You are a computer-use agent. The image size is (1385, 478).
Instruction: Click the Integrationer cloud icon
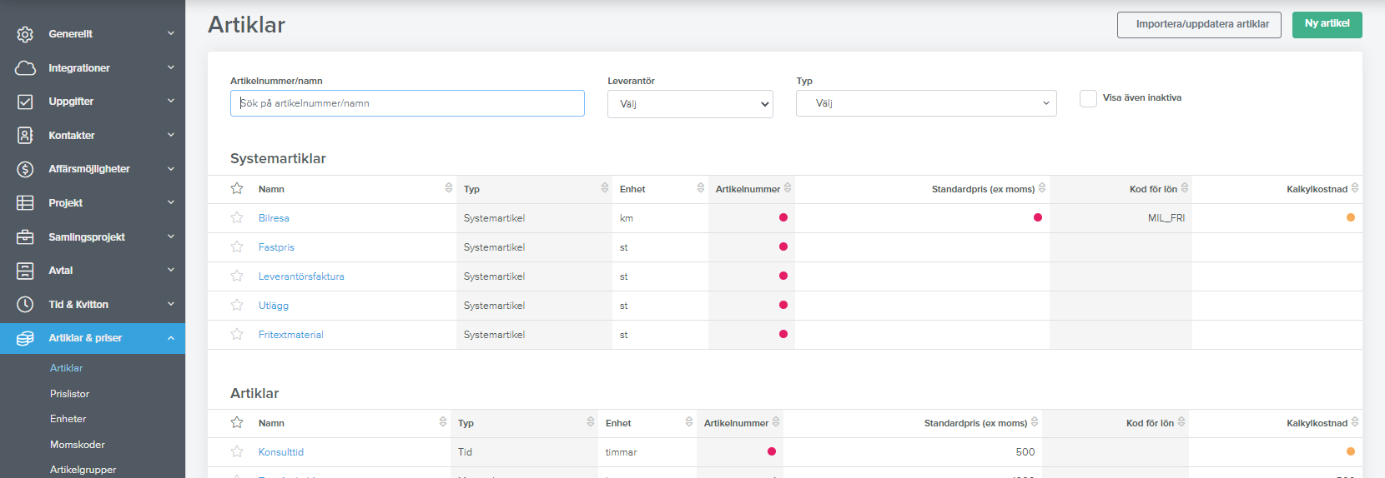click(25, 68)
